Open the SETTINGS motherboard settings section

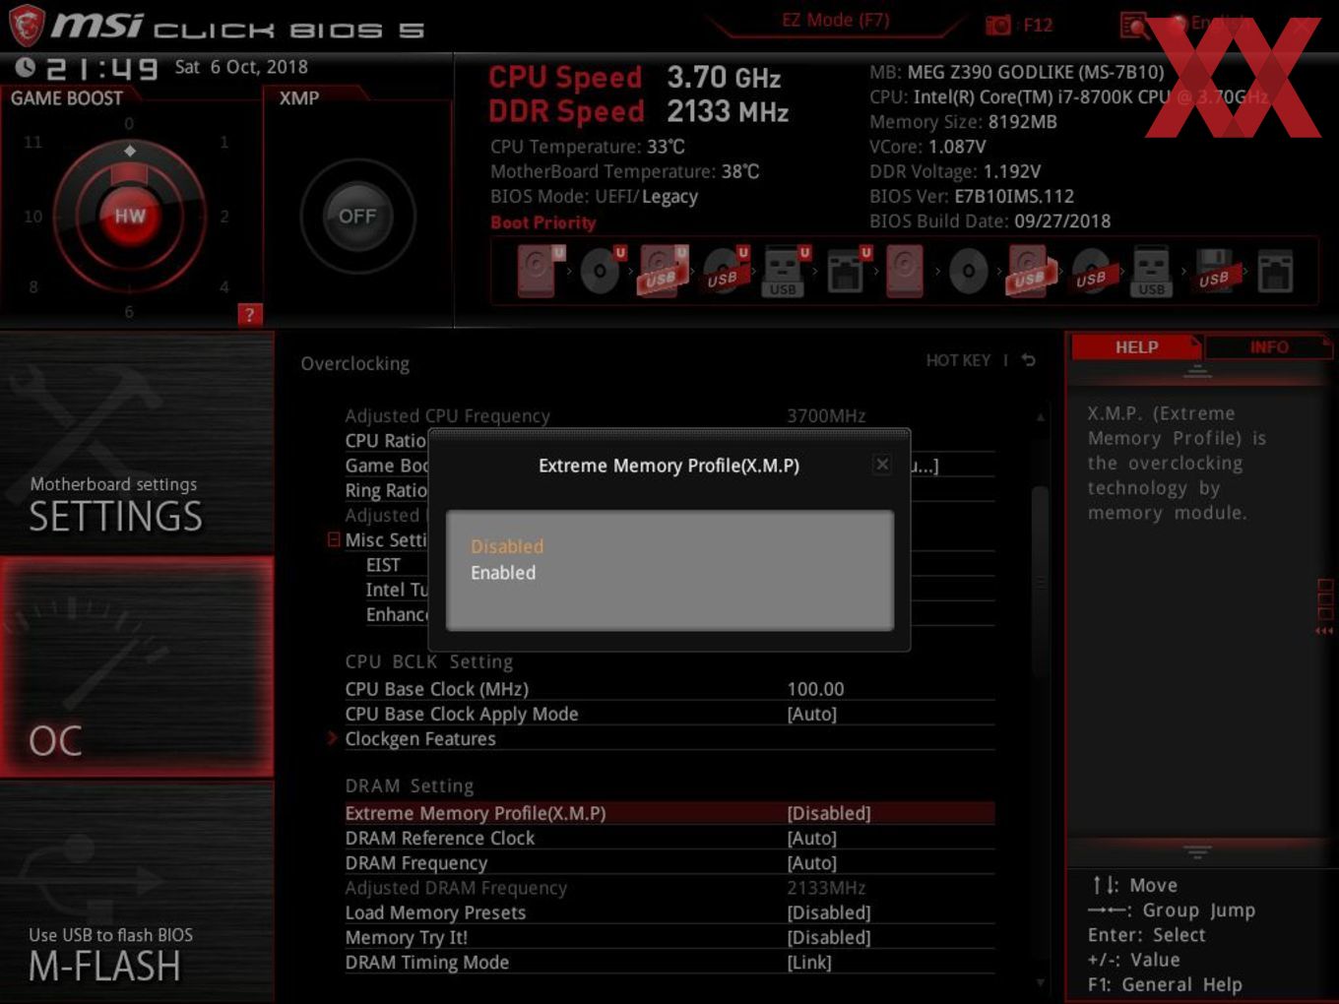point(137,443)
